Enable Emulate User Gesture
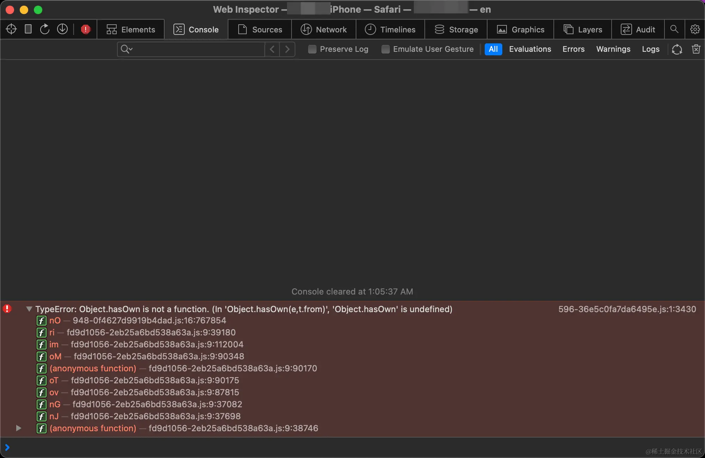Viewport: 705px width, 458px height. tap(386, 49)
